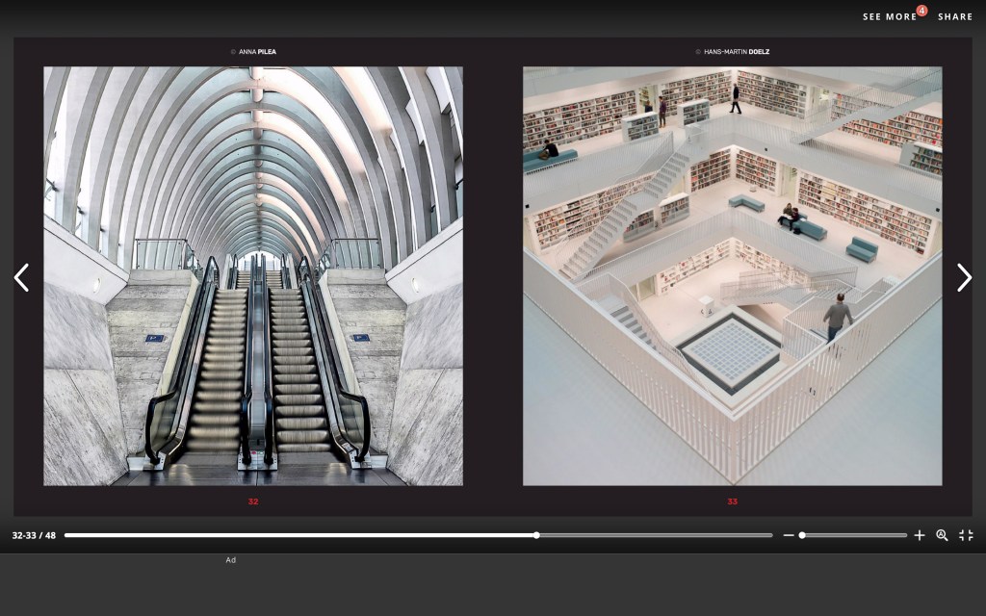Screen dimensions: 986x616
Task: Click the dot icon beside Anna Pilea
Action: point(233,52)
